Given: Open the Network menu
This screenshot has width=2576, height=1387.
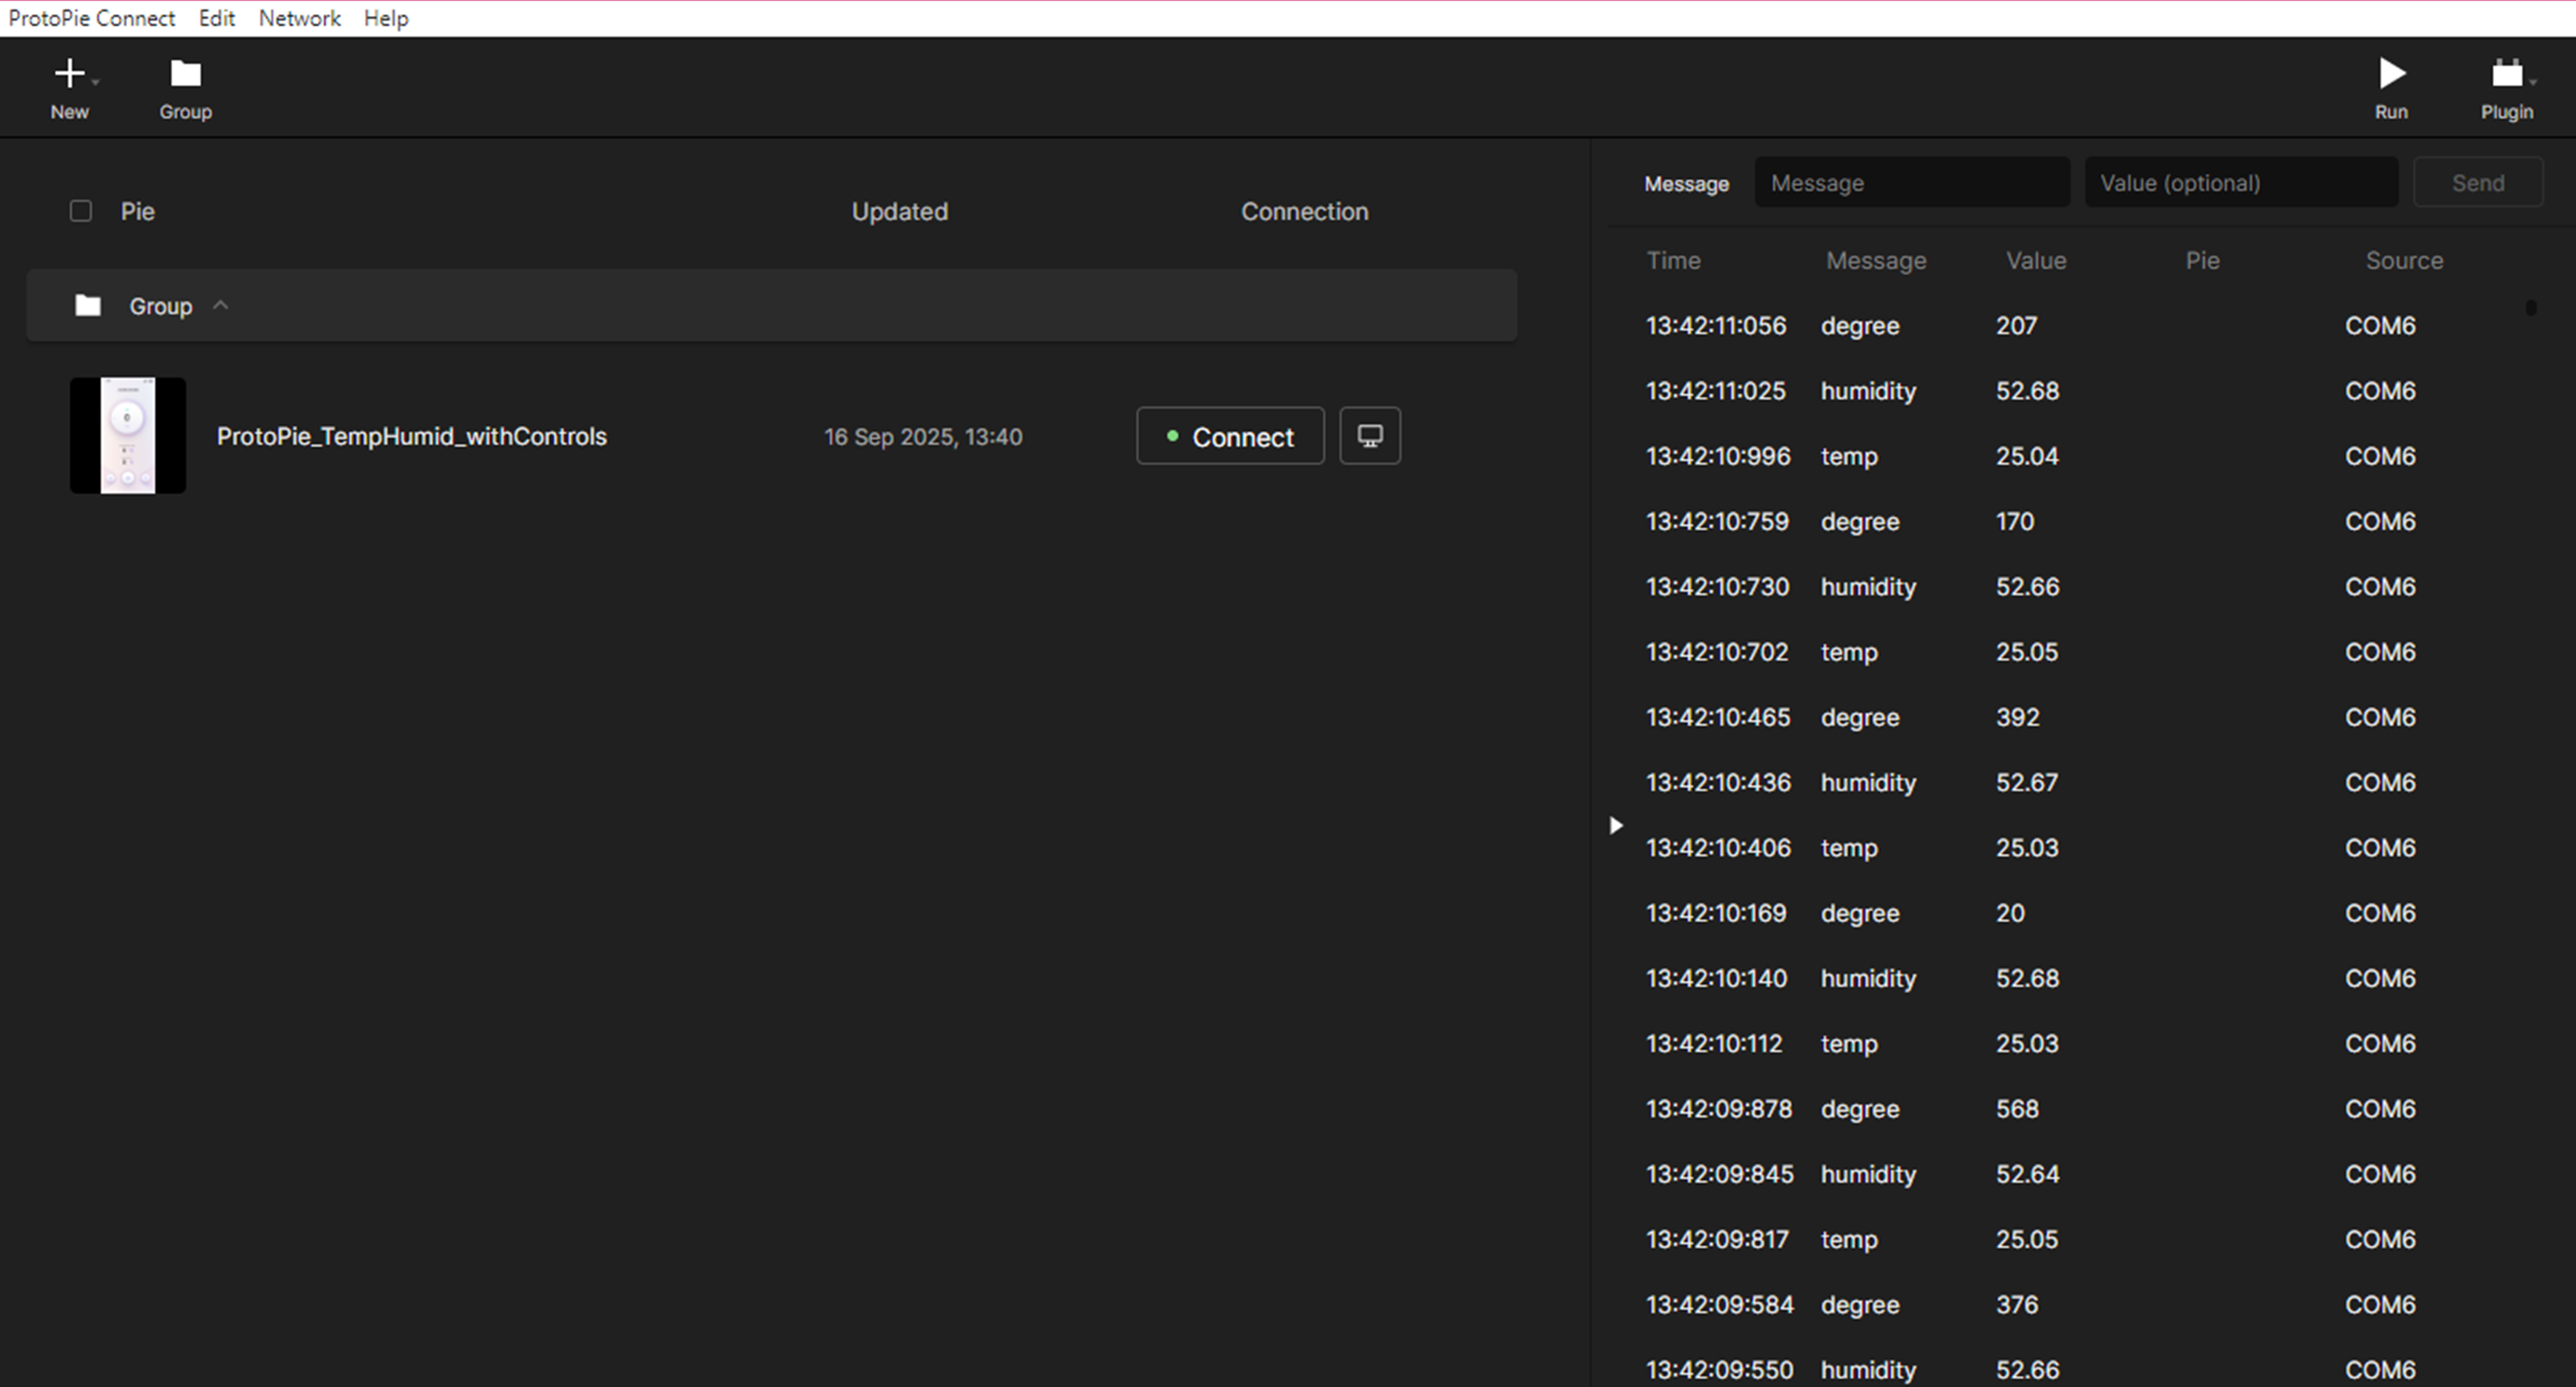Looking at the screenshot, I should click(299, 18).
